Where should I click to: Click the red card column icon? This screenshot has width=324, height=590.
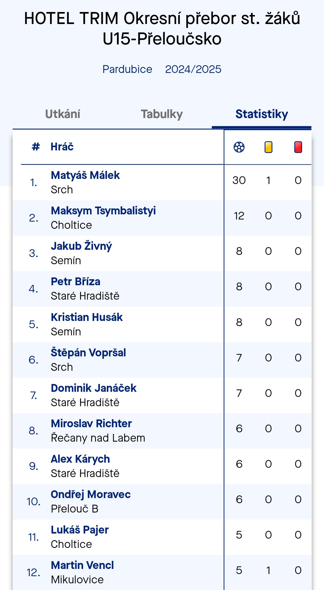point(298,147)
